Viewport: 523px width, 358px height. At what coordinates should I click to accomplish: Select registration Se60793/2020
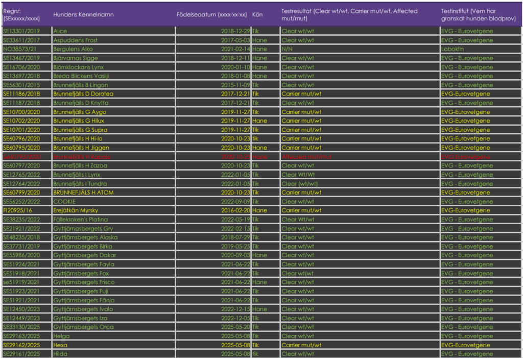[x=27, y=156]
